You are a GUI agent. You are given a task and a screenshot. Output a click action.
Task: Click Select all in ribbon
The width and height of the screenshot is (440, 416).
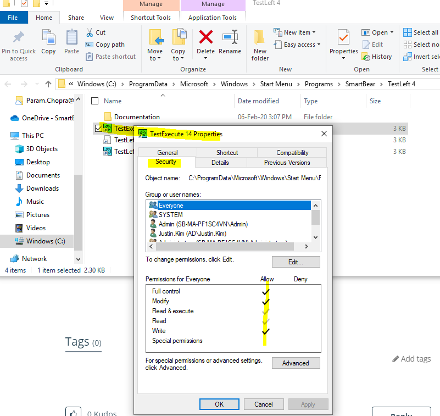[420, 32]
